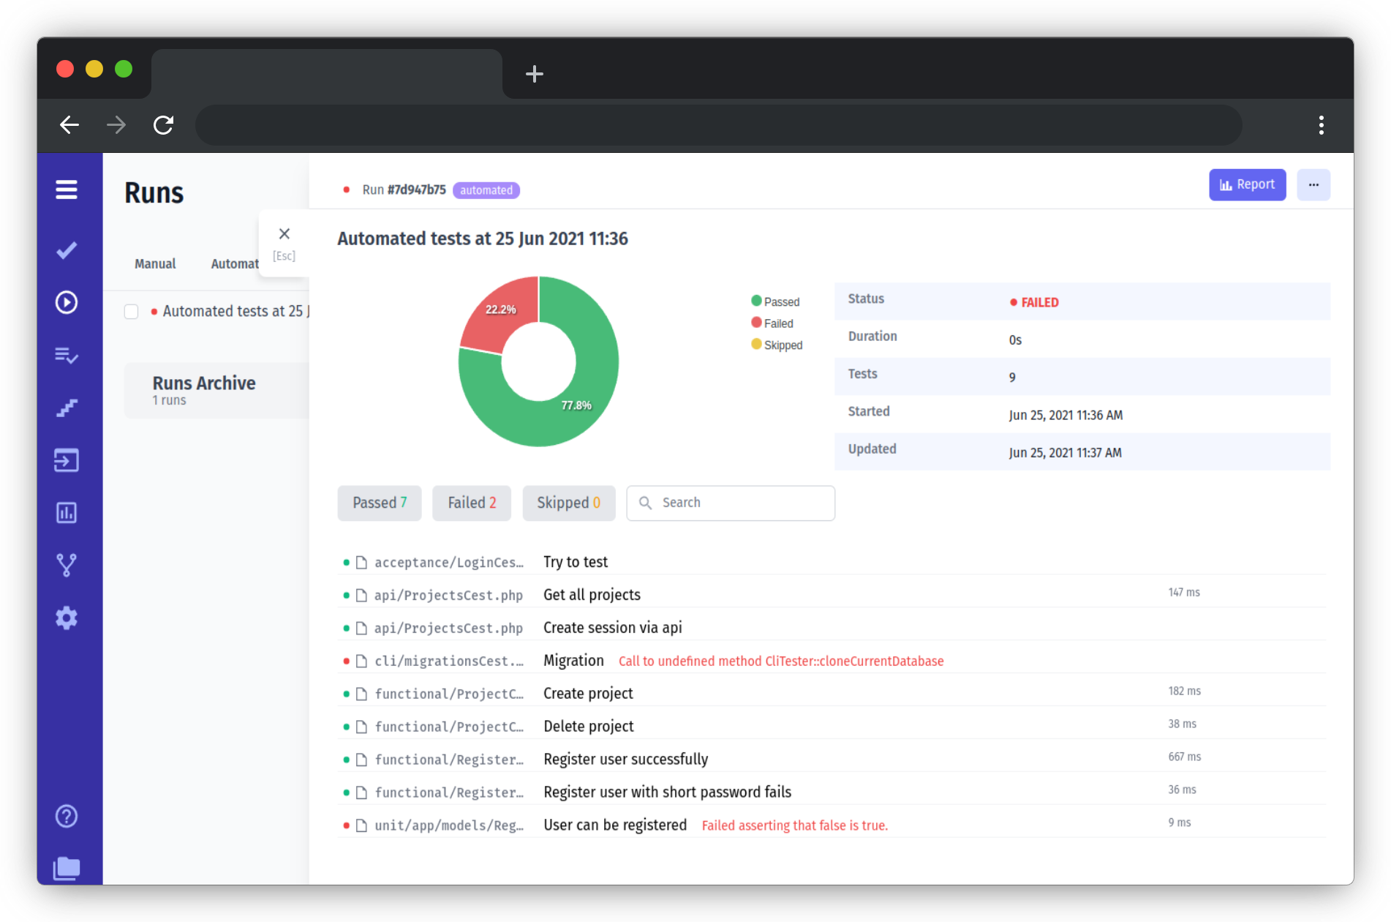The image size is (1391, 922).
Task: Open the hamburger menu in sidebar
Action: pyautogui.click(x=67, y=190)
